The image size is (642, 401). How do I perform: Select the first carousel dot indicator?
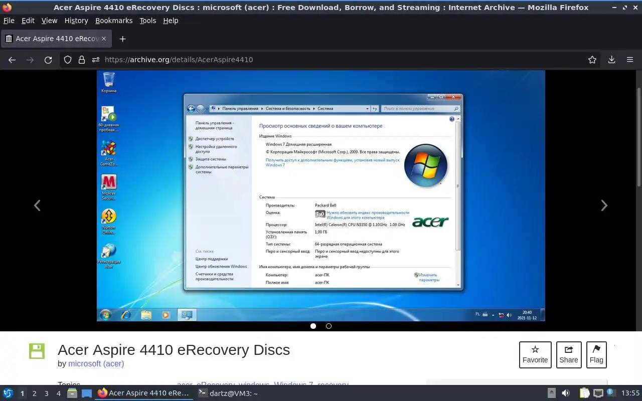(x=313, y=326)
